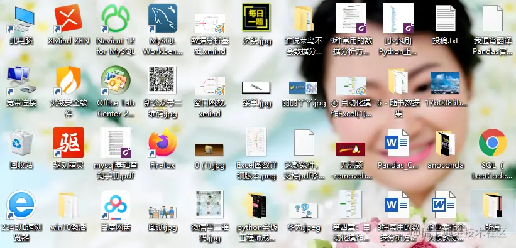516x248 pixels.
Task: Click the 9种常用的数据分析方 PDF preview
Action: [x=351, y=18]
